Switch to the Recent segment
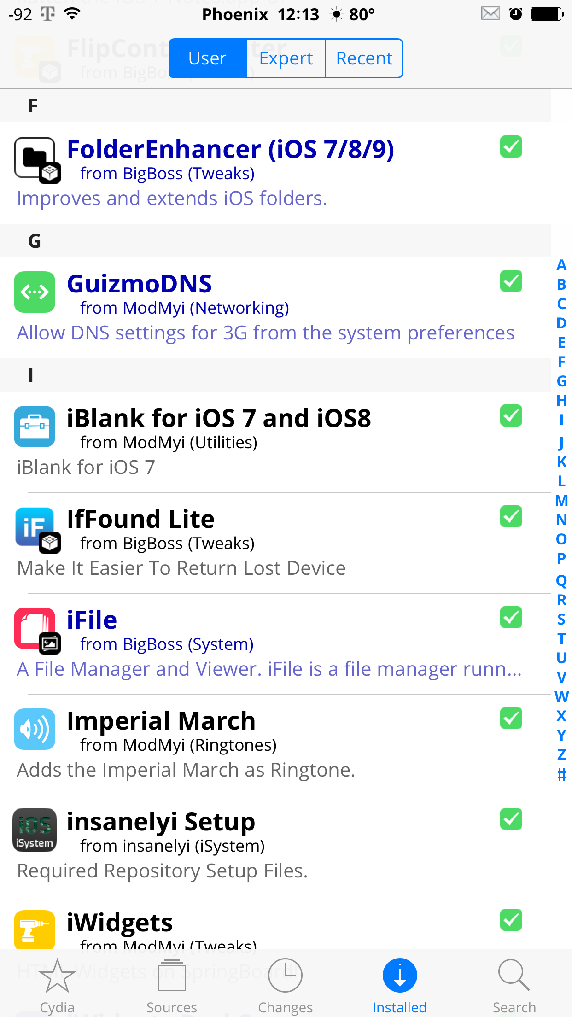The height and width of the screenshot is (1017, 572). 364,58
